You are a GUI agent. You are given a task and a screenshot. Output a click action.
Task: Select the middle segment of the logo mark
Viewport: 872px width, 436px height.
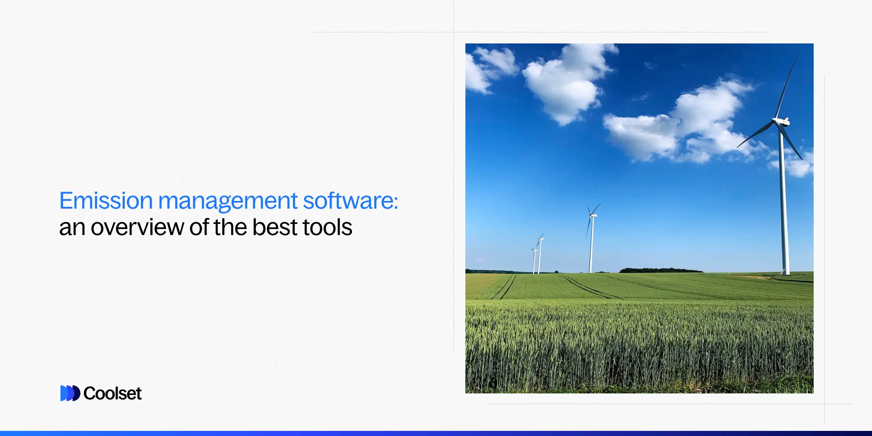point(70,394)
